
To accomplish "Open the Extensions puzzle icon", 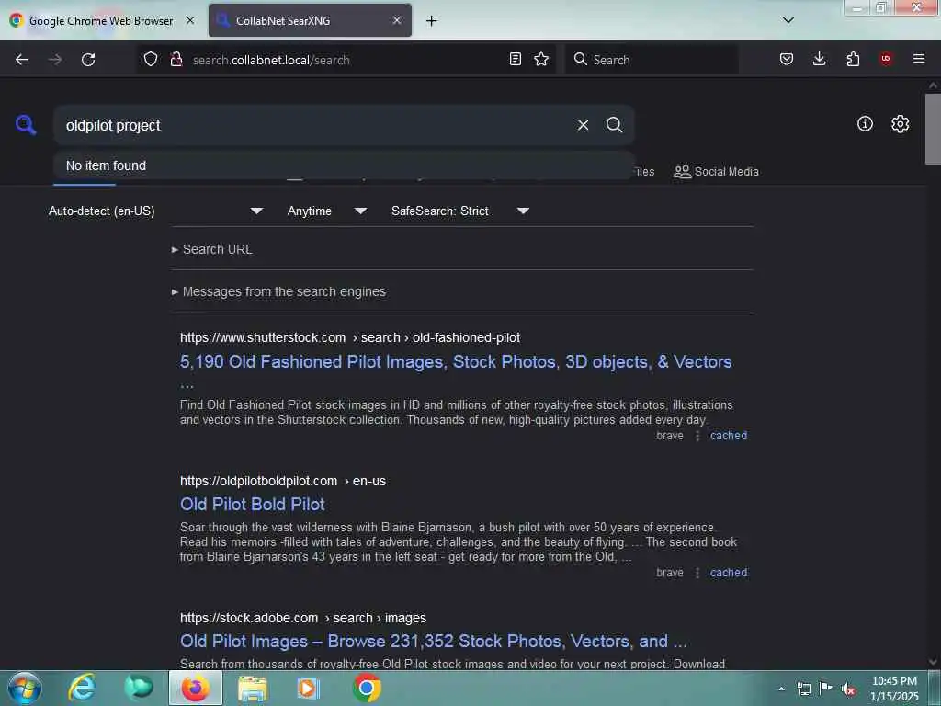I will [x=853, y=59].
